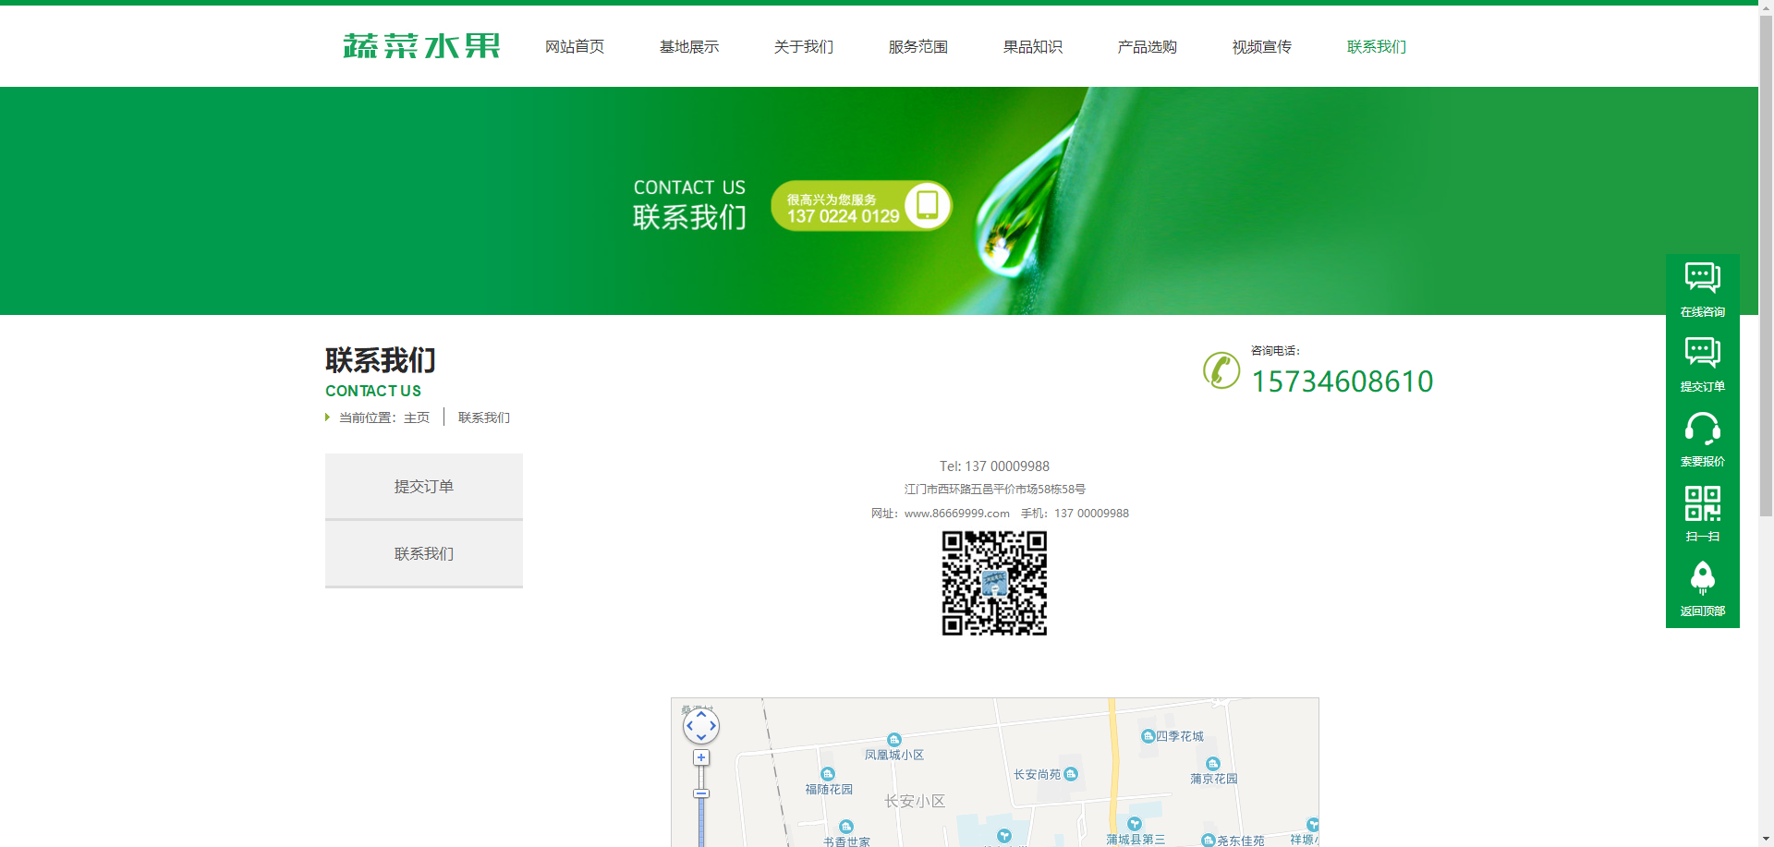
Task: Select 关于我们 in the top navigation
Action: pyautogui.click(x=803, y=47)
